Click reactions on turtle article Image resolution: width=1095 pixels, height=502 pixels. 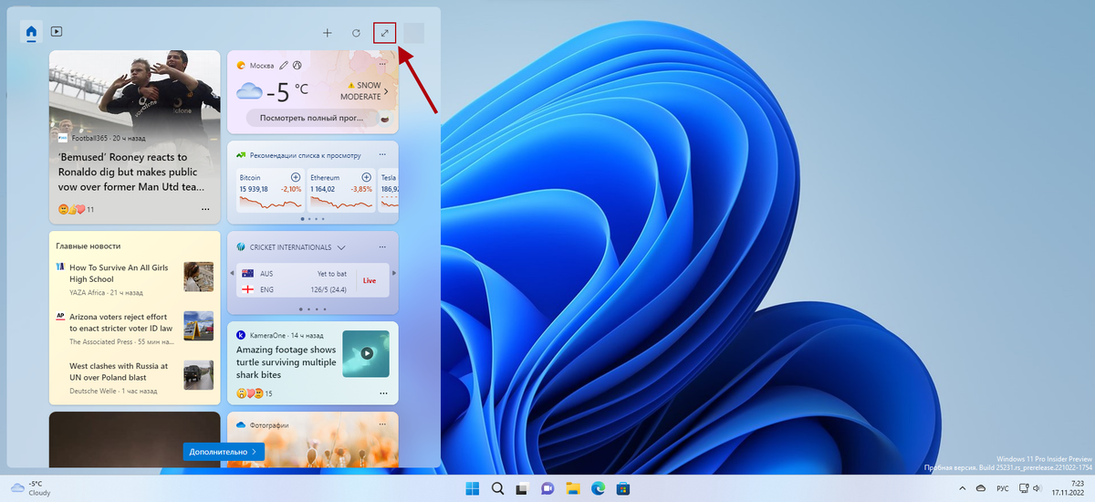(x=255, y=393)
